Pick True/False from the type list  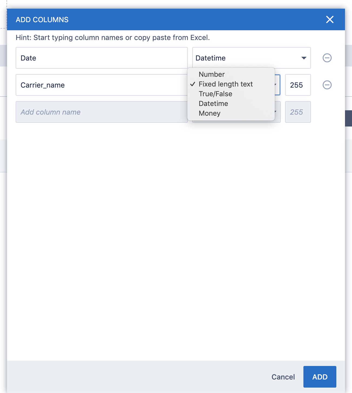(215, 94)
